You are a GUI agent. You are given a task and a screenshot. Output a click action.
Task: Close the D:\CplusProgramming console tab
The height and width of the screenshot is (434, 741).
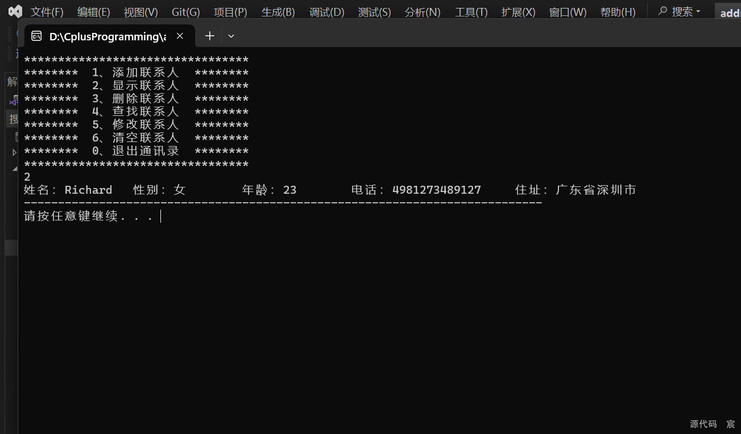coord(180,36)
